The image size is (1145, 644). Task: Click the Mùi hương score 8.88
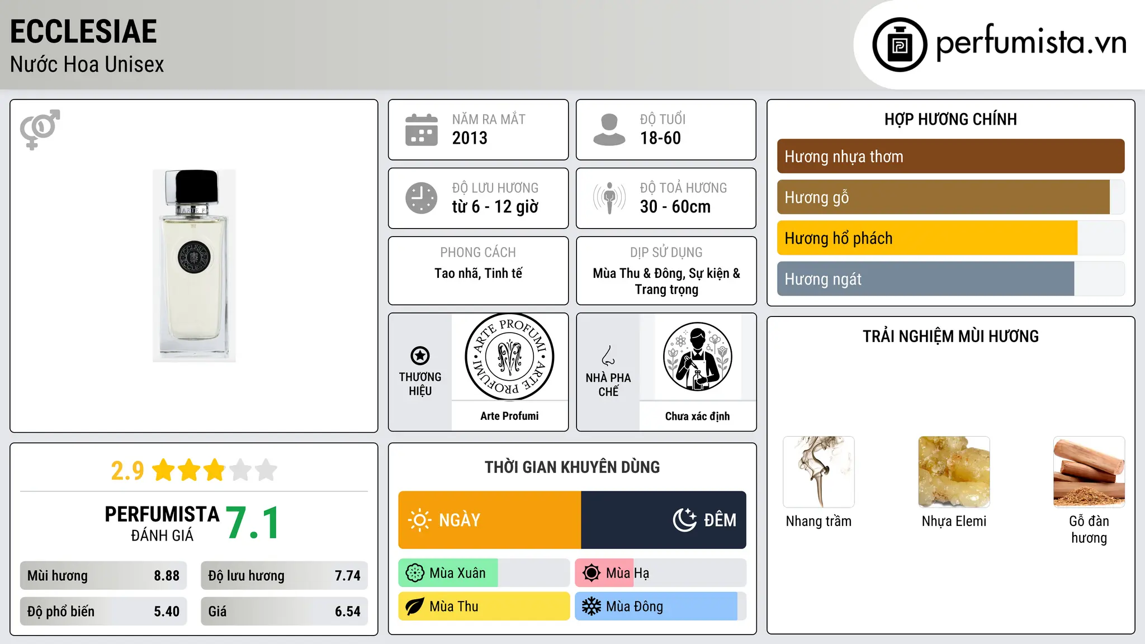[167, 576]
